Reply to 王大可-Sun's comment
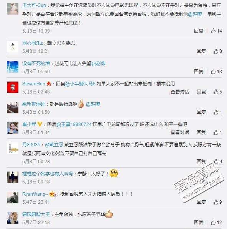Screen dimensions: 227x229 coord(199,31)
